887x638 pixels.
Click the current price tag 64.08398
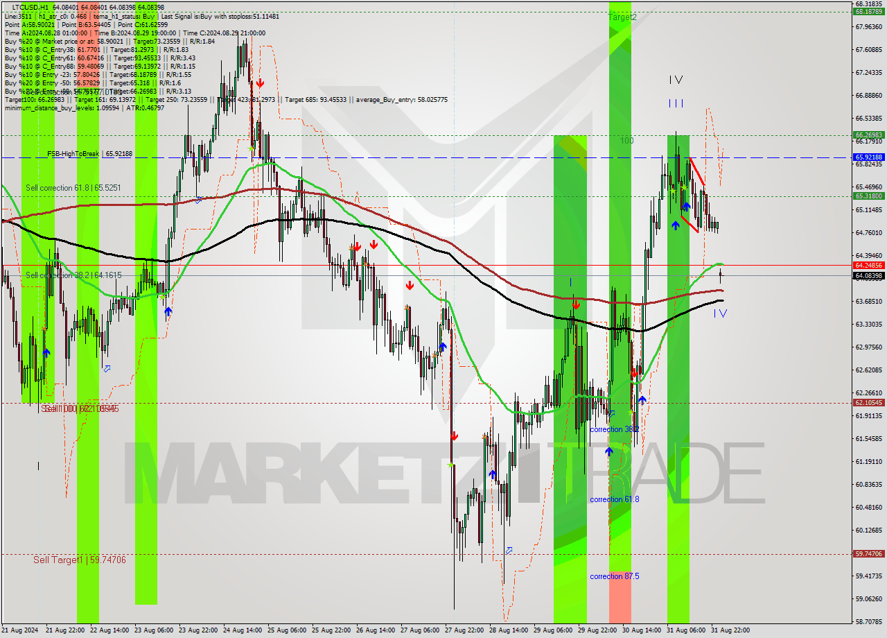tap(868, 275)
